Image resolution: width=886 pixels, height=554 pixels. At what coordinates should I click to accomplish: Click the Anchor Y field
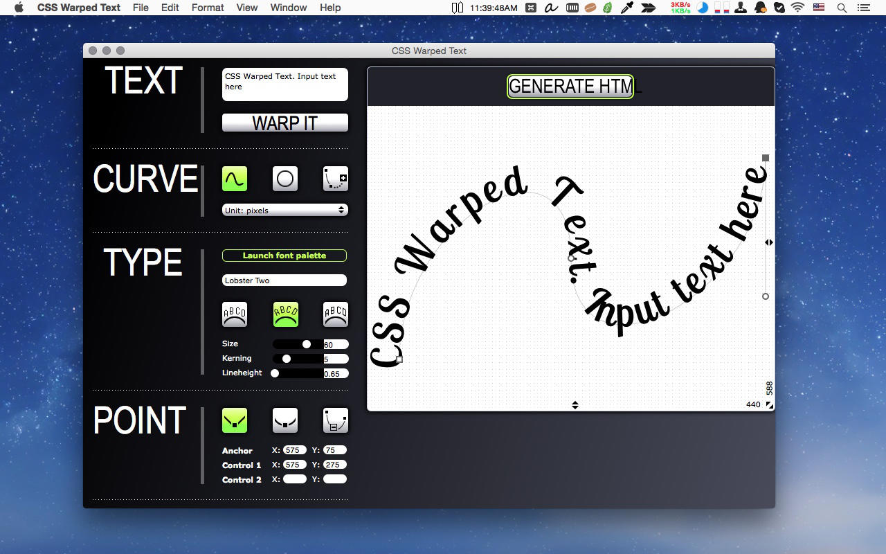(x=335, y=450)
